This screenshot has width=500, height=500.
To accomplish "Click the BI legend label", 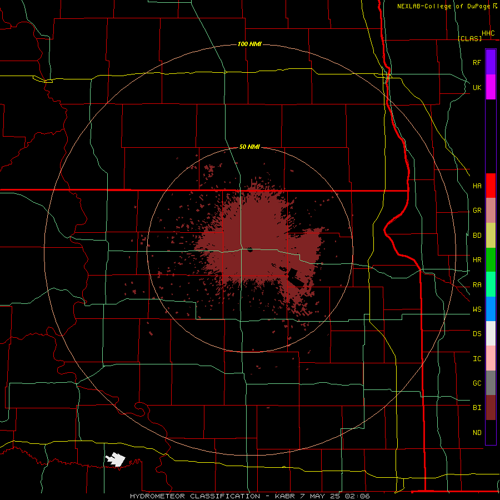I will pyautogui.click(x=477, y=408).
